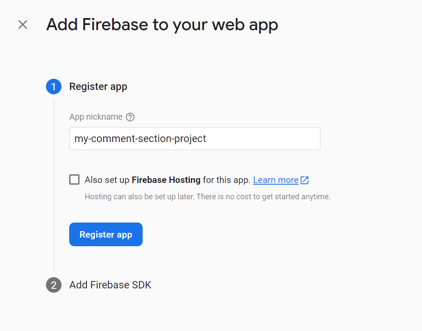
Task: Focus the App nickname input field
Action: pos(194,139)
